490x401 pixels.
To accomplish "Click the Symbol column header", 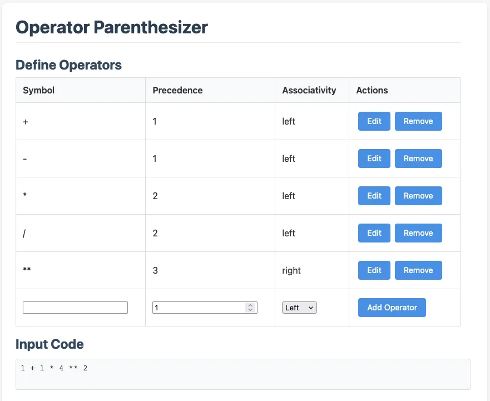I will [x=39, y=90].
